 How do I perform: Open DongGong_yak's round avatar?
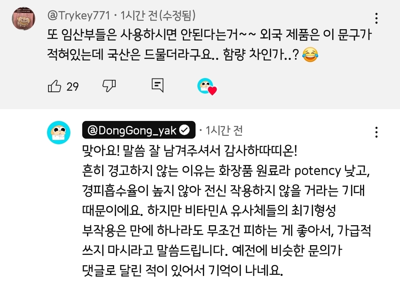[x=59, y=132]
